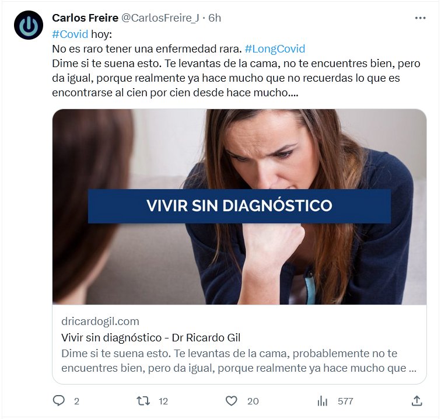Open the @CarlosFreire_J handle
This screenshot has width=441, height=419.
(160, 18)
